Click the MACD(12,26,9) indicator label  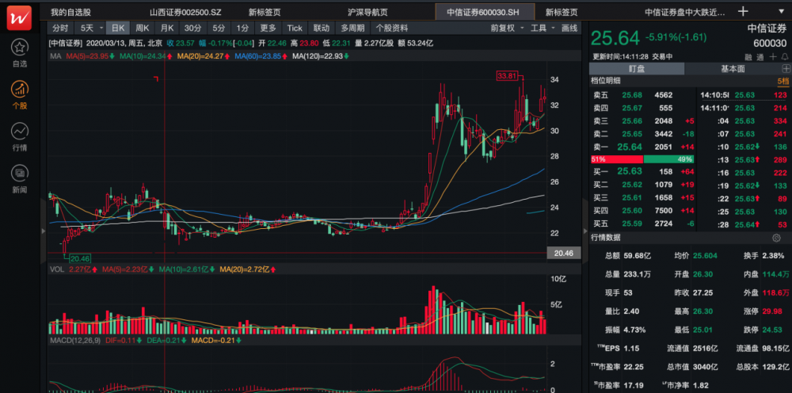pos(74,341)
